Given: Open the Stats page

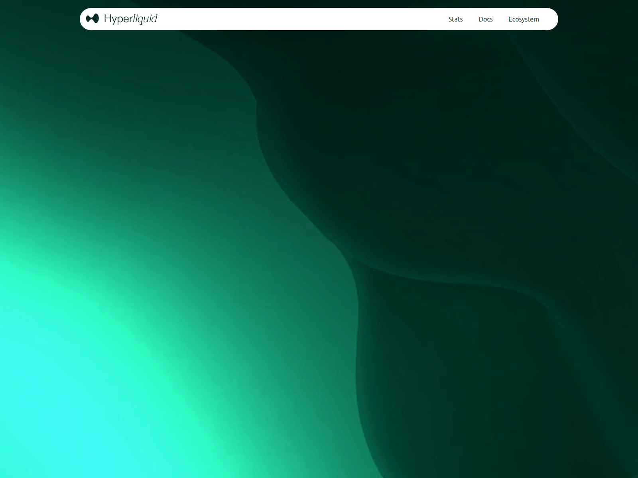Looking at the screenshot, I should 455,19.
